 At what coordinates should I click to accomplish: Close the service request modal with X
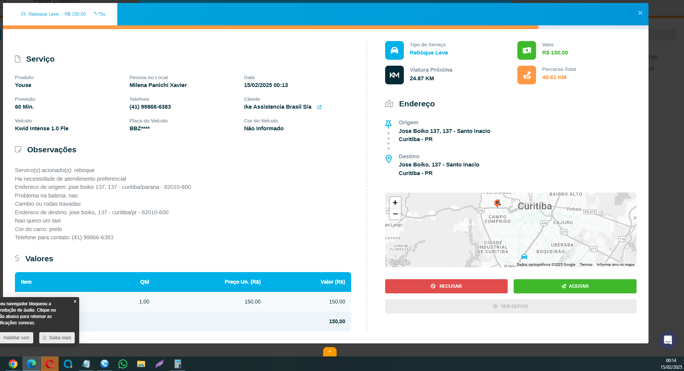coord(640,13)
